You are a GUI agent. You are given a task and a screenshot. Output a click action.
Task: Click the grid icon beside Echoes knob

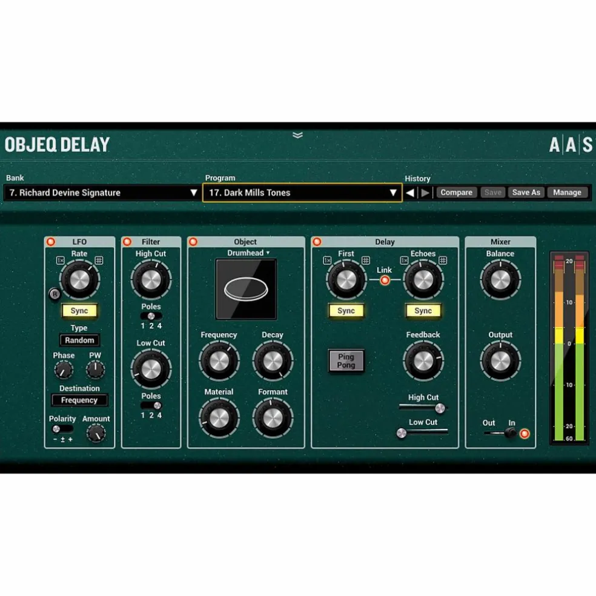pyautogui.click(x=443, y=260)
